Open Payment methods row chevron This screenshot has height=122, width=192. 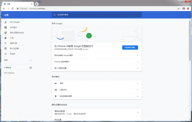tap(138, 90)
